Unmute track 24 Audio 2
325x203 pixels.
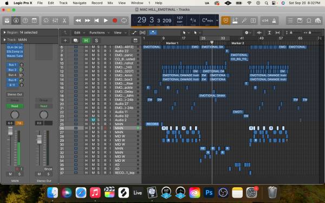click(93, 120)
